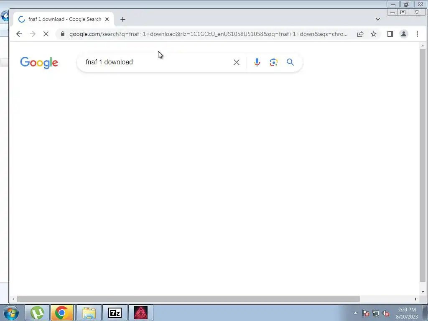Open the tab search dropdown
This screenshot has width=428, height=321.
pos(378,19)
